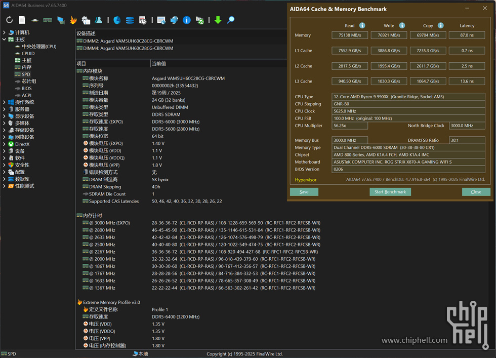Screen dimensions: 496x358
Task: Click the network globe toolbar icon
Action: [x=174, y=20]
